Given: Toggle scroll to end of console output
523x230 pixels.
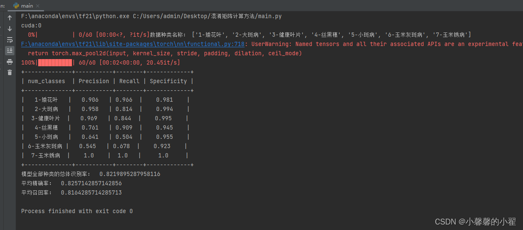Looking at the screenshot, I should coord(9,51).
